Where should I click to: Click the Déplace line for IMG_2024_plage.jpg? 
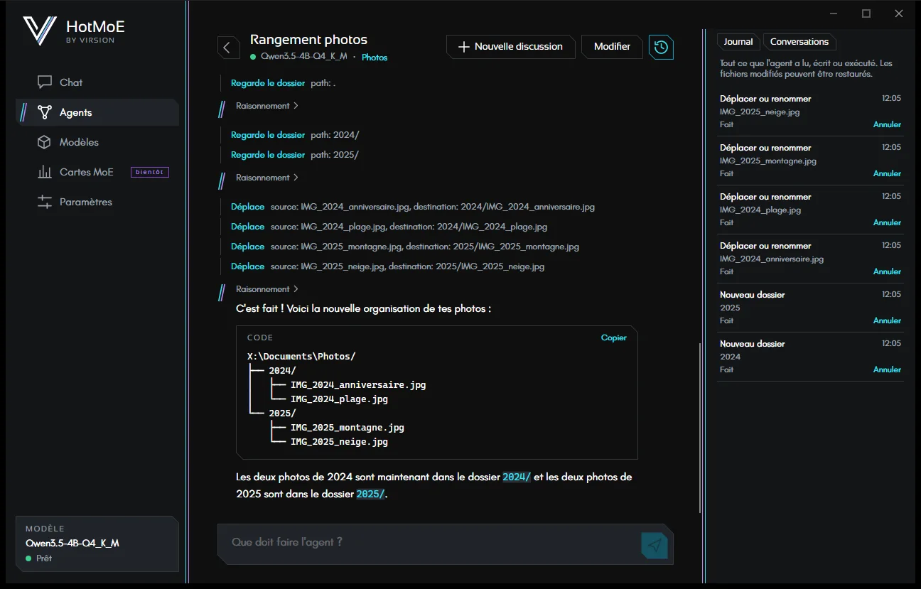(x=389, y=227)
